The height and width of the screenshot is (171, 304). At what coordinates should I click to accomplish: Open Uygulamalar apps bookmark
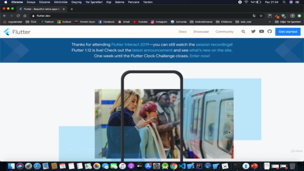point(13,22)
